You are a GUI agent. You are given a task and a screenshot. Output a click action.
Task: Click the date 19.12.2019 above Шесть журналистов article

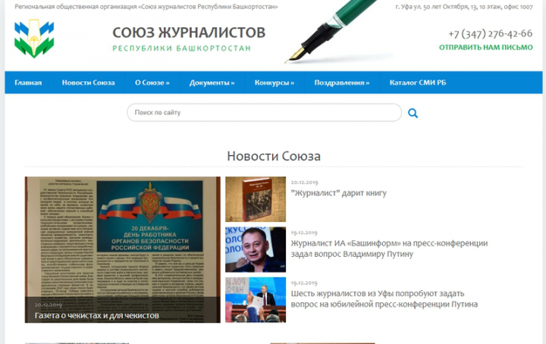click(304, 283)
